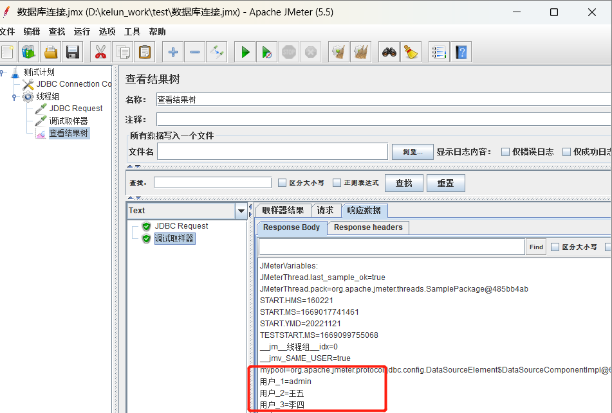The height and width of the screenshot is (413, 612).
Task: Click the 重置 reset button
Action: pyautogui.click(x=446, y=183)
